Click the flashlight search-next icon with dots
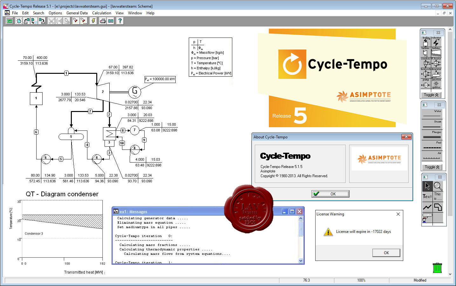Screen dimensions: 456x286 [84, 21]
